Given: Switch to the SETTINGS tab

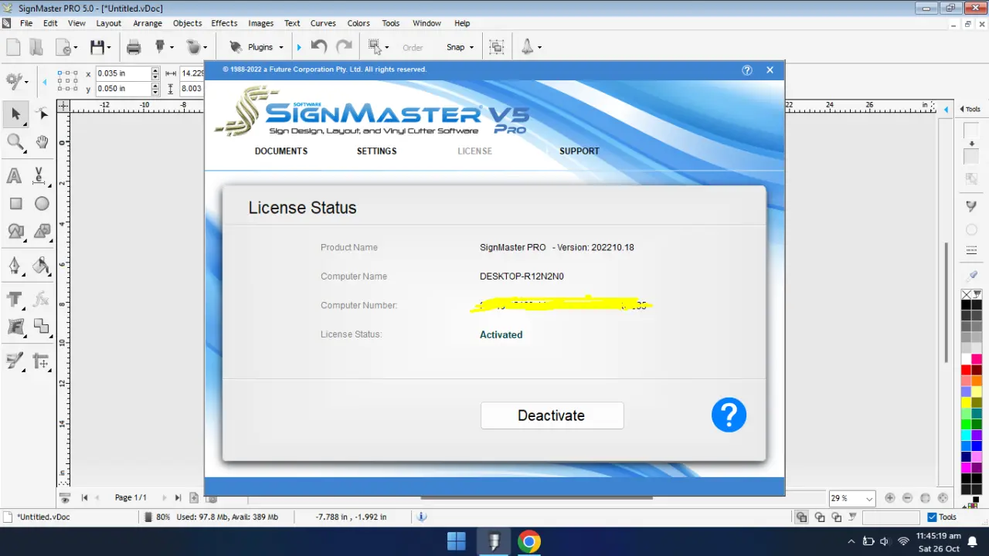Looking at the screenshot, I should [377, 151].
